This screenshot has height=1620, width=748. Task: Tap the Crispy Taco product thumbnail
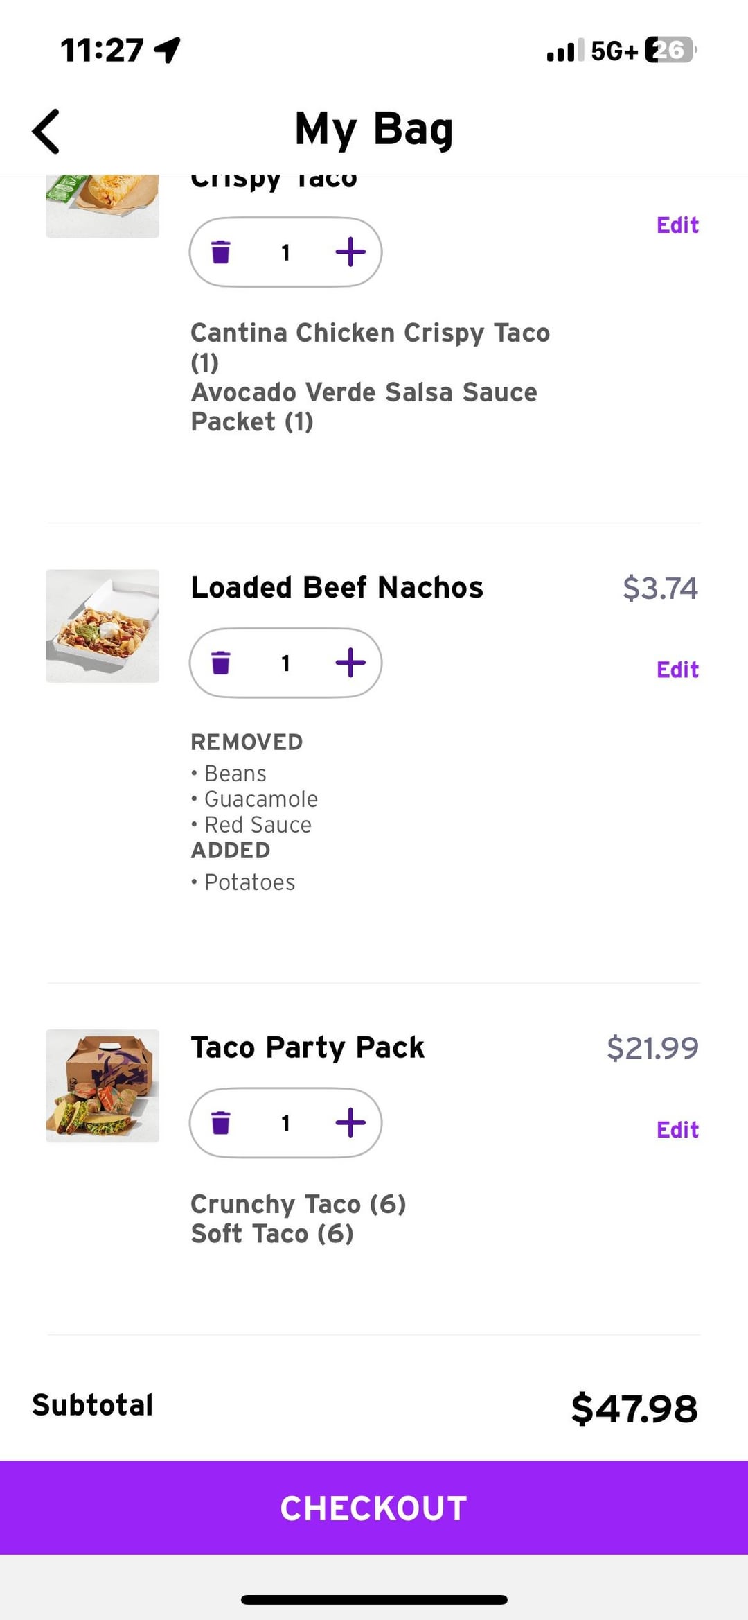coord(103,206)
